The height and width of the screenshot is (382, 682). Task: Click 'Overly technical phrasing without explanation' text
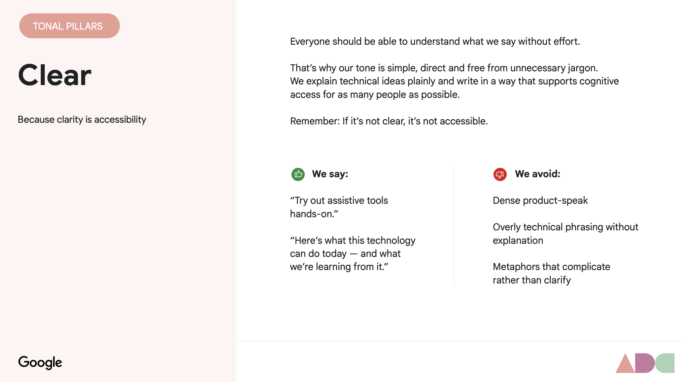(566, 234)
